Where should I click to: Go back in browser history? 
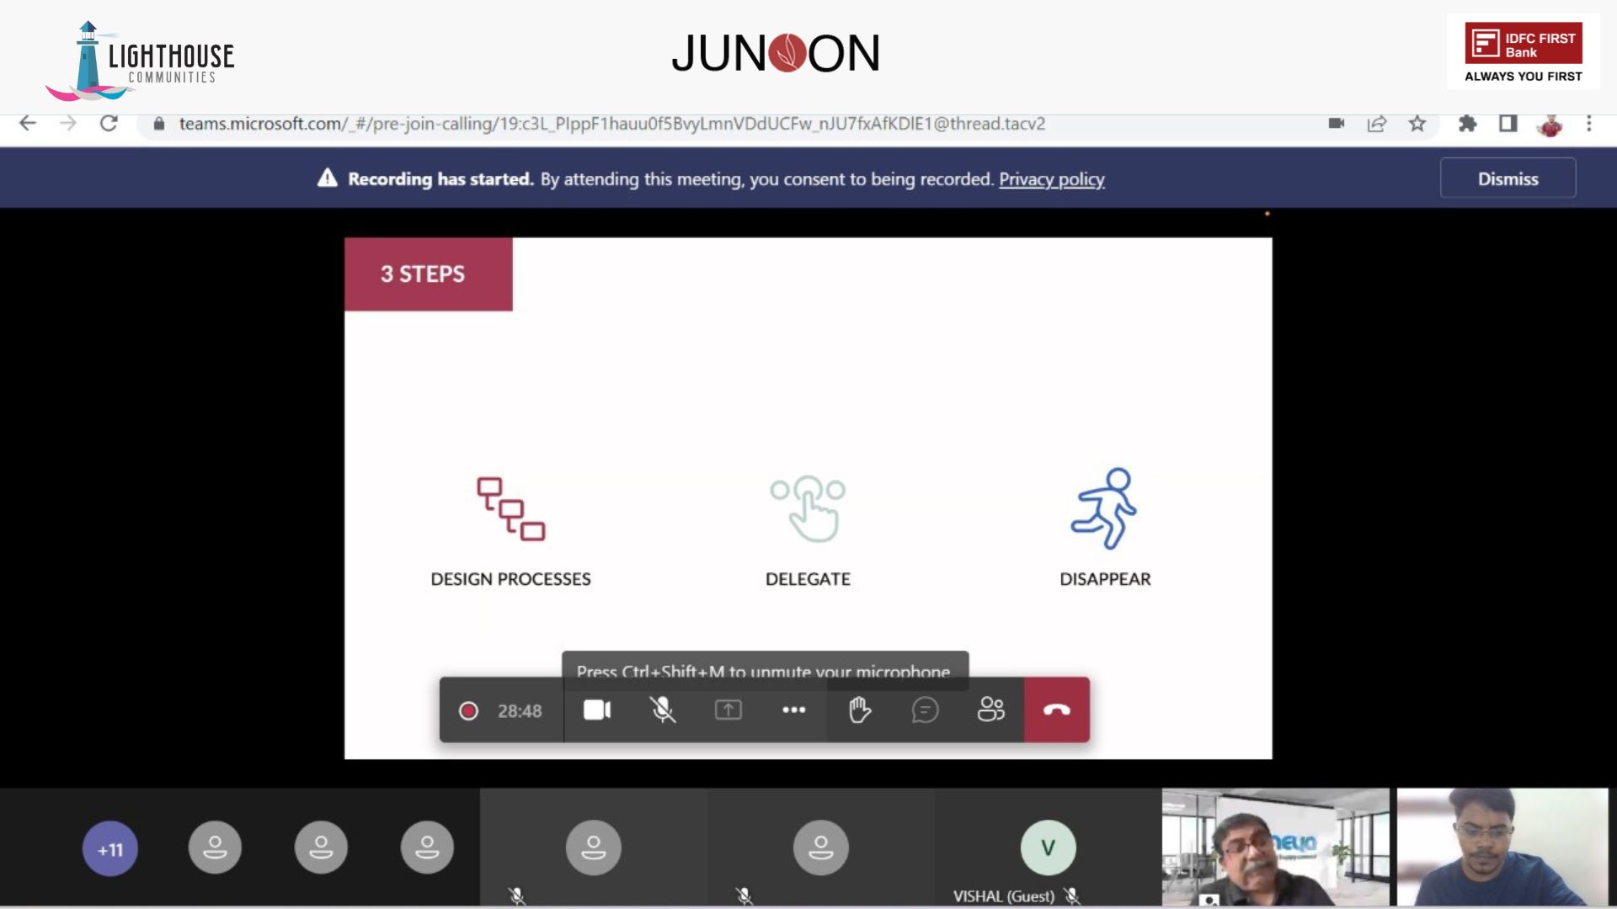click(28, 124)
